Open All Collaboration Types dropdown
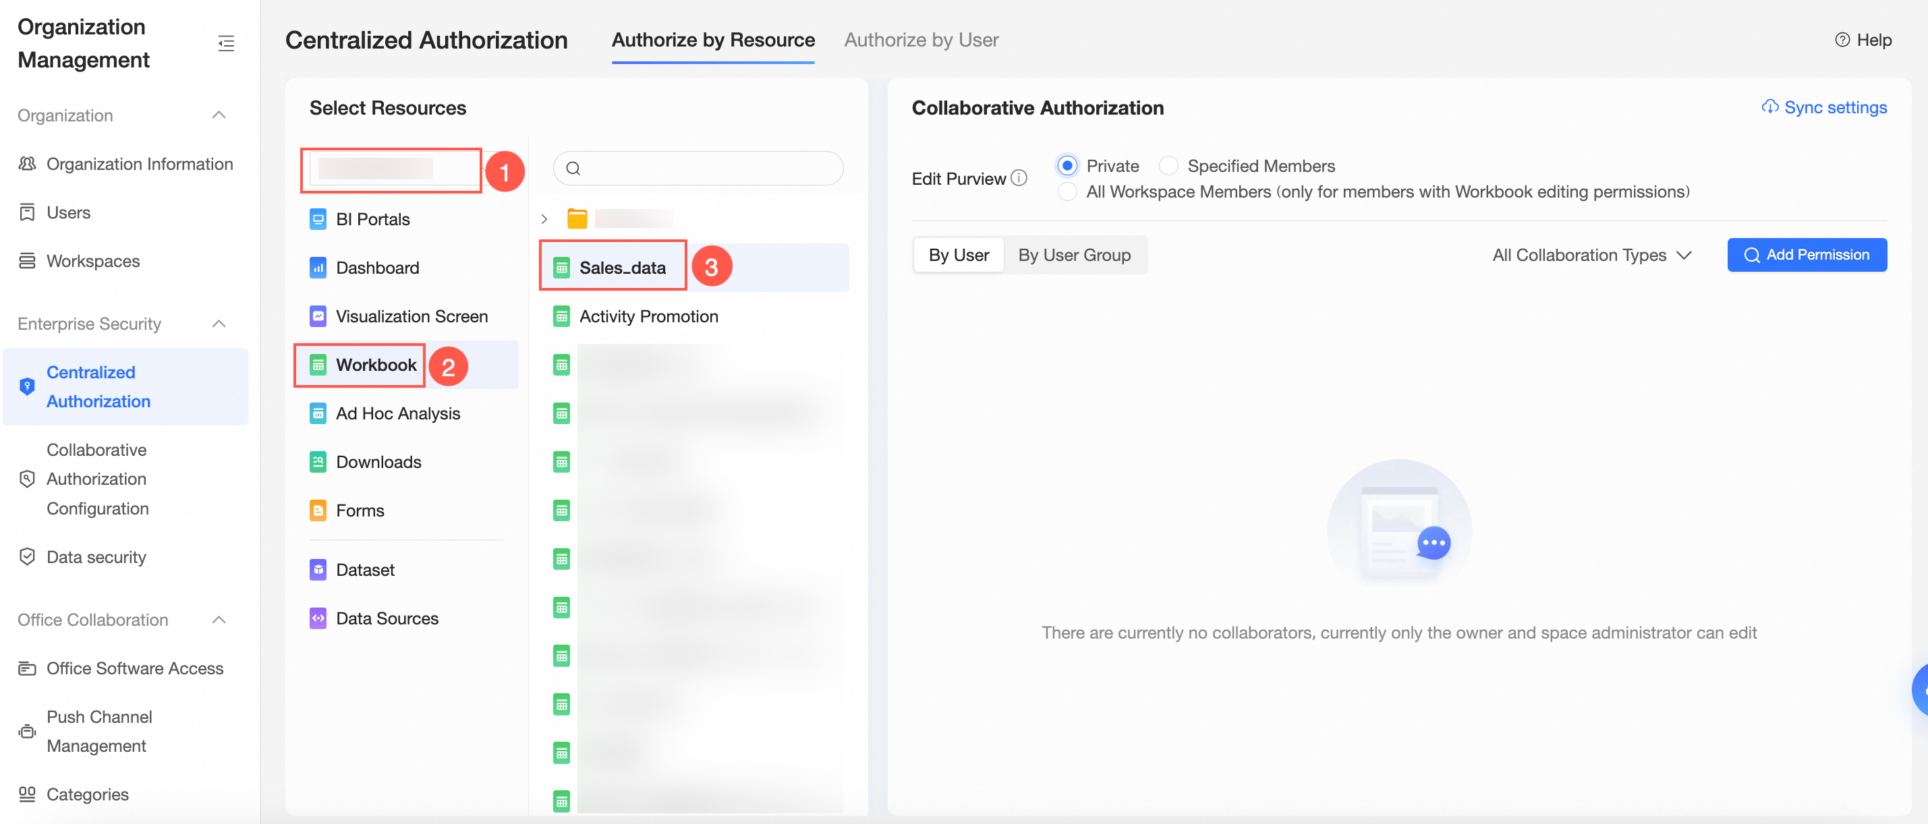The image size is (1928, 824). pos(1591,255)
